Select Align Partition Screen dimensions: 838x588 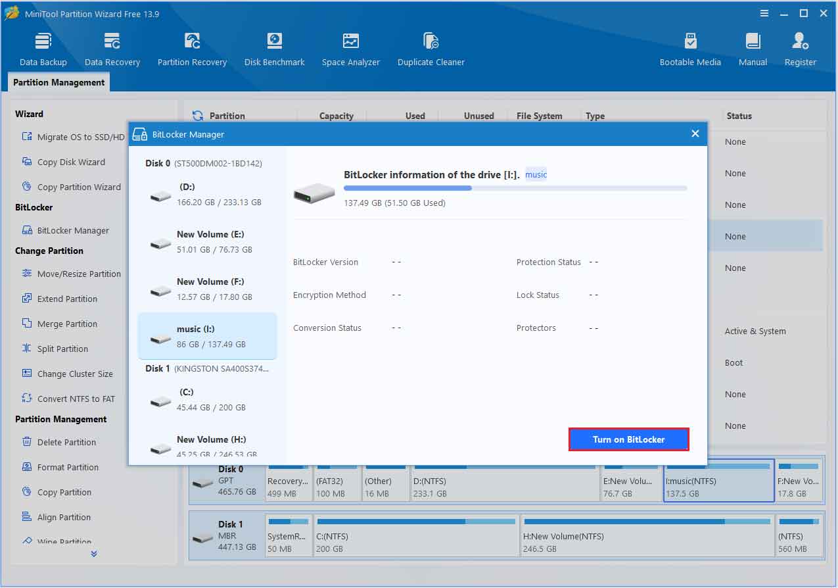pos(56,517)
